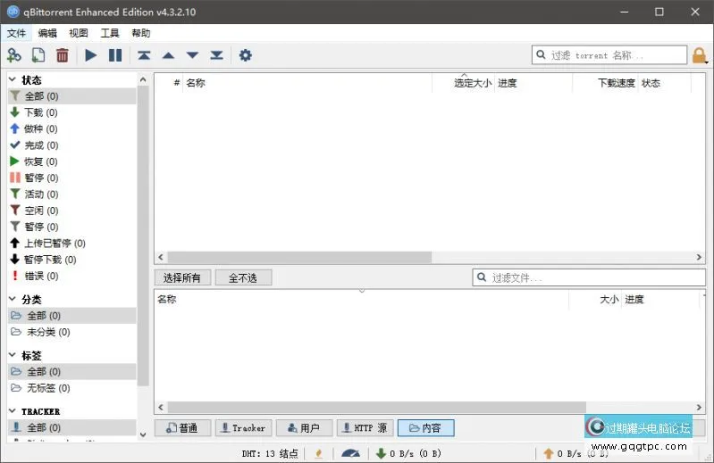Toggle alternative speed limits speedometer icon
This screenshot has width=714, height=463.
tap(349, 453)
